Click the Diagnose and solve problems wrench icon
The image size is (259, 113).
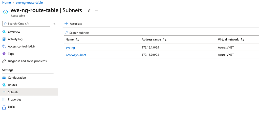click(4, 61)
